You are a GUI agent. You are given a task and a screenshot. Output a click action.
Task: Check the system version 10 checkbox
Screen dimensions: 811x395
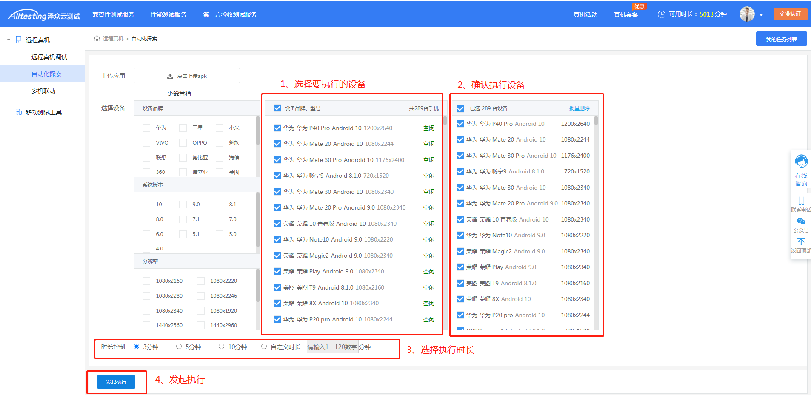click(x=146, y=205)
